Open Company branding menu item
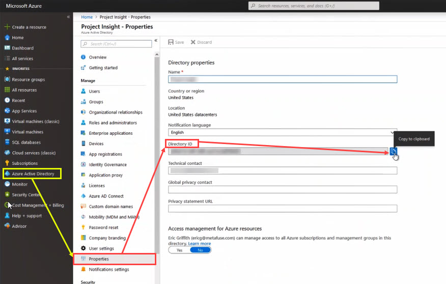This screenshot has height=284, width=446. tap(107, 238)
